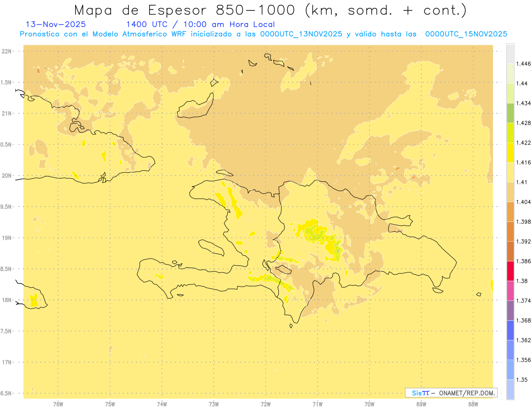Click the "17N" latitude axis label
This screenshot has height=410, width=531.
pos(8,362)
